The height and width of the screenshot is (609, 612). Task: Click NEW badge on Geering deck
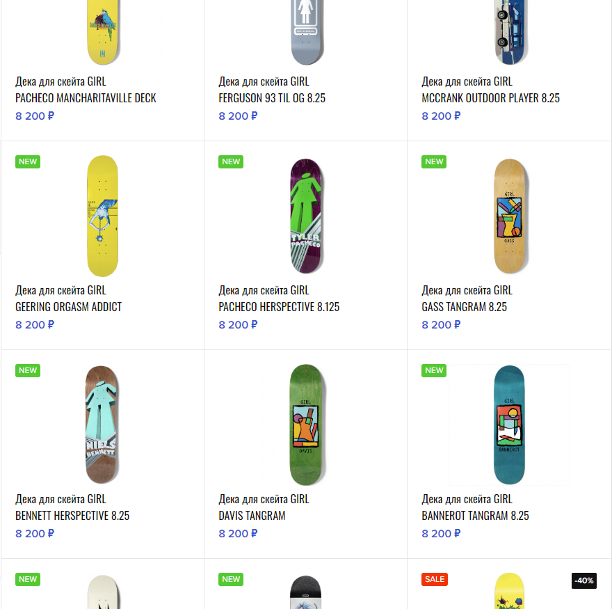coord(28,161)
